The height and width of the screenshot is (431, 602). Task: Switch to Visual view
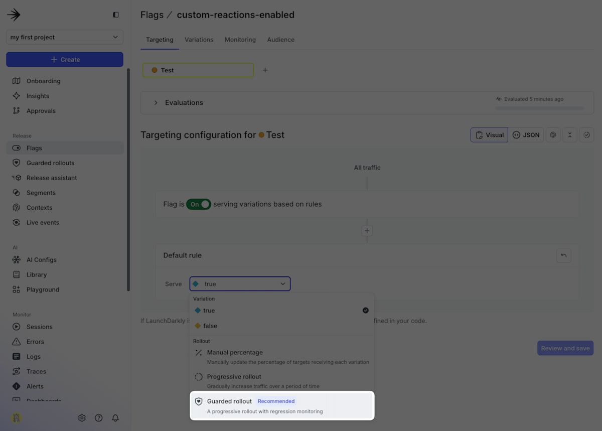pos(489,135)
